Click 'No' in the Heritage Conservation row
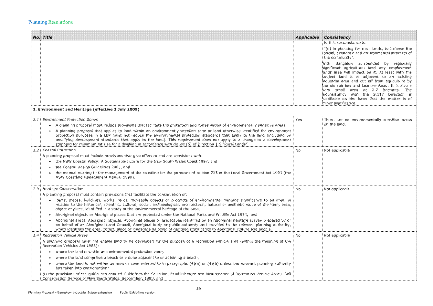Viewport: 433px width, 306px height. (298, 189)
